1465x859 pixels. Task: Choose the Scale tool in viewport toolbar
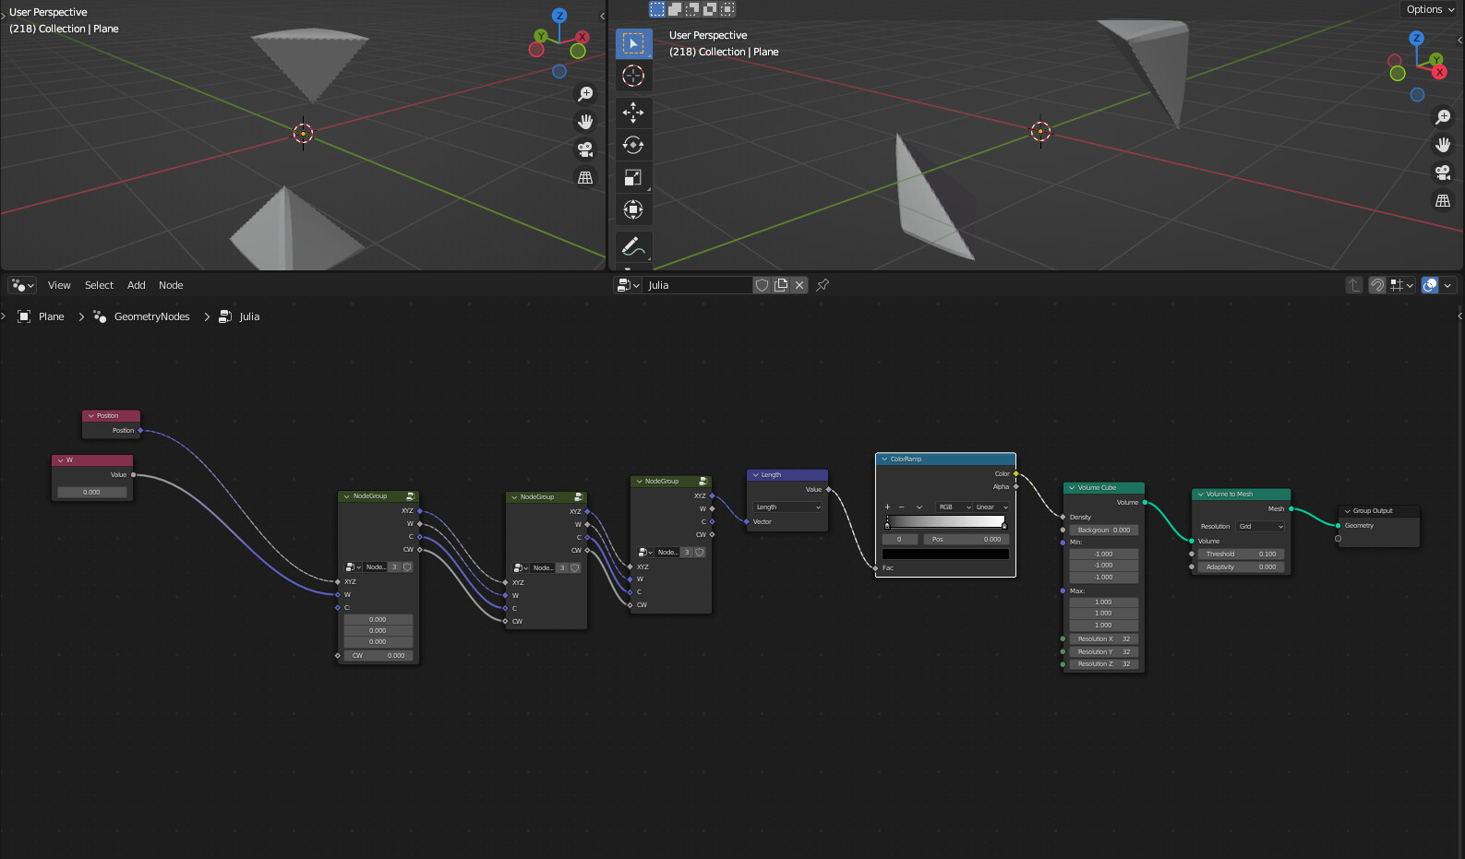pyautogui.click(x=633, y=177)
